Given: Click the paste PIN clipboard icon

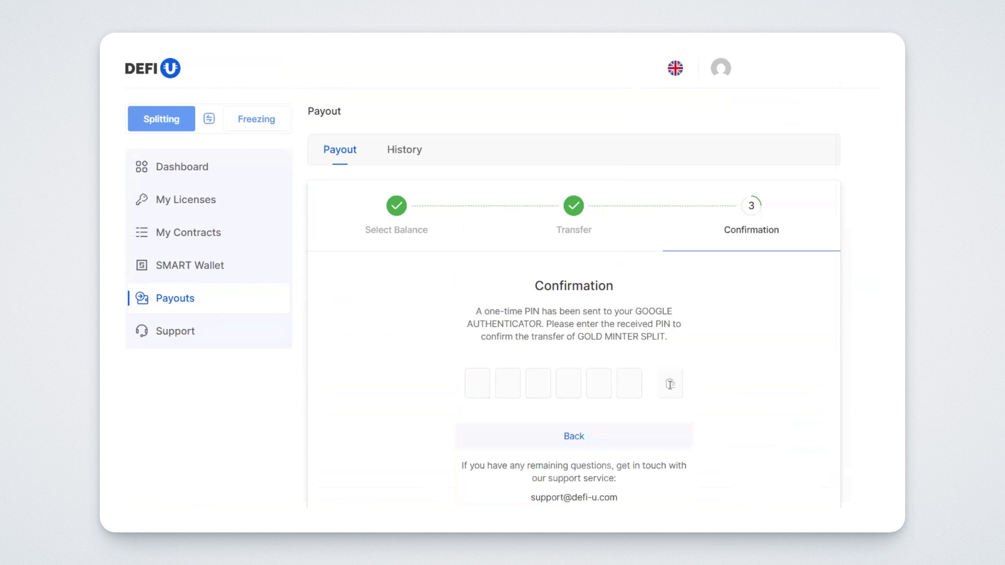Looking at the screenshot, I should click(670, 383).
